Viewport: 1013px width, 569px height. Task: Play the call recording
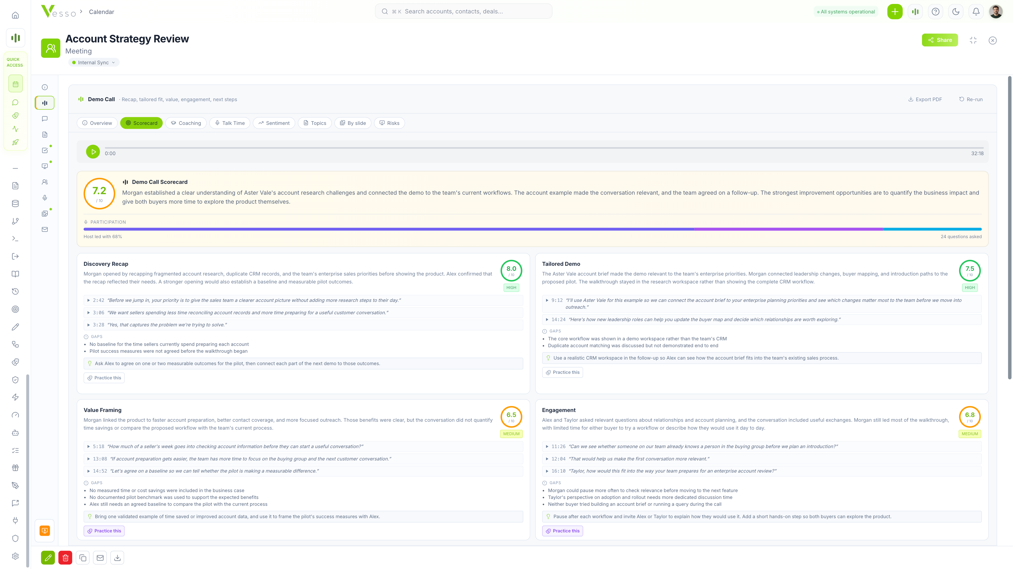[93, 151]
